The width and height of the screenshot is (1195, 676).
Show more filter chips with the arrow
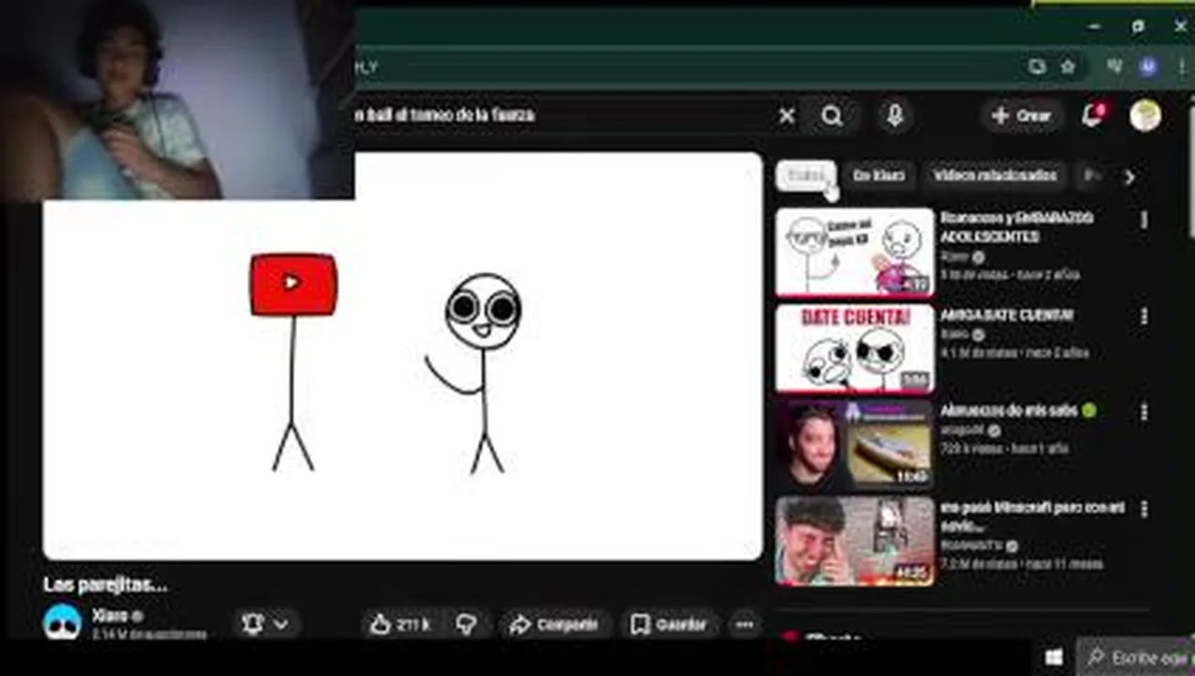1129,177
